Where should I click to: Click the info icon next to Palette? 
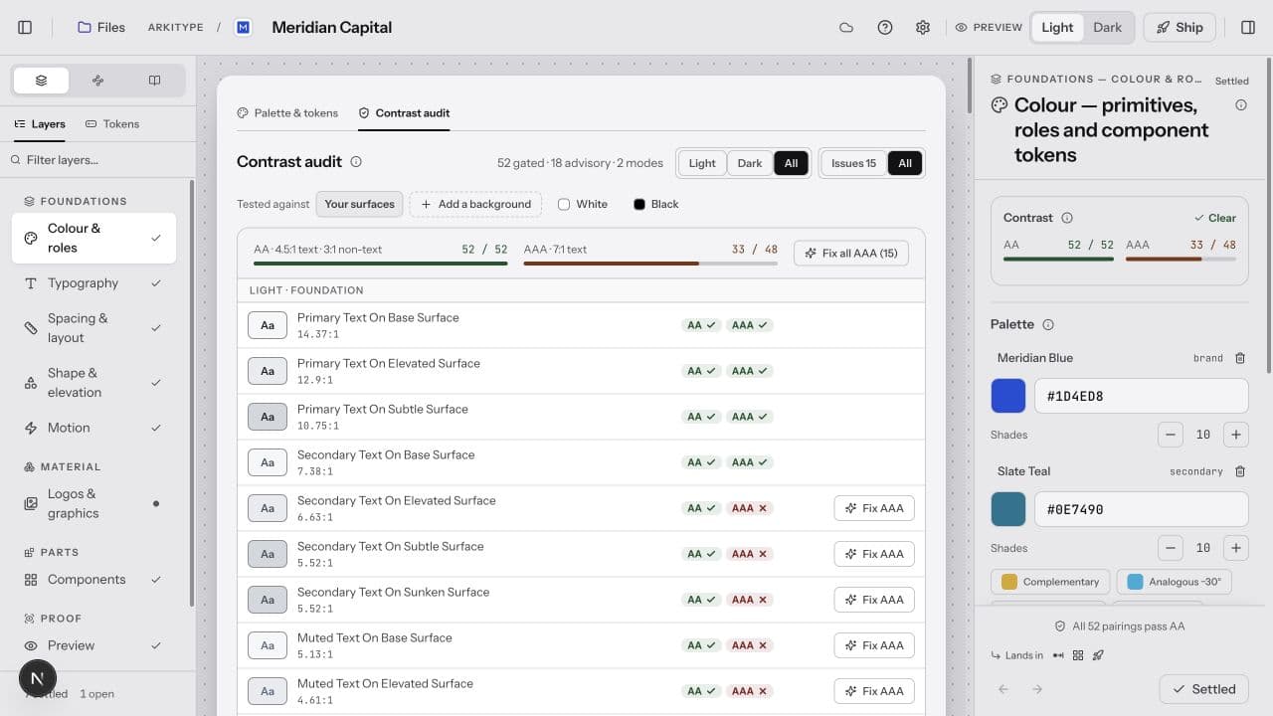click(1048, 324)
